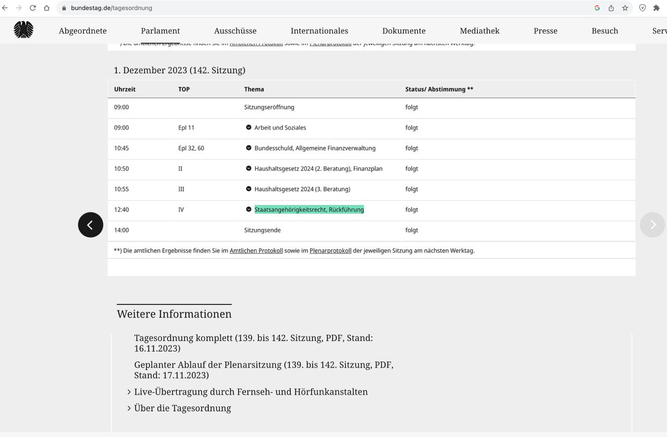Viewport: 667px width, 437px height.
Task: Expand Haushaltsgesetz 2024 (2. Beratung) chevron
Action: (249, 168)
